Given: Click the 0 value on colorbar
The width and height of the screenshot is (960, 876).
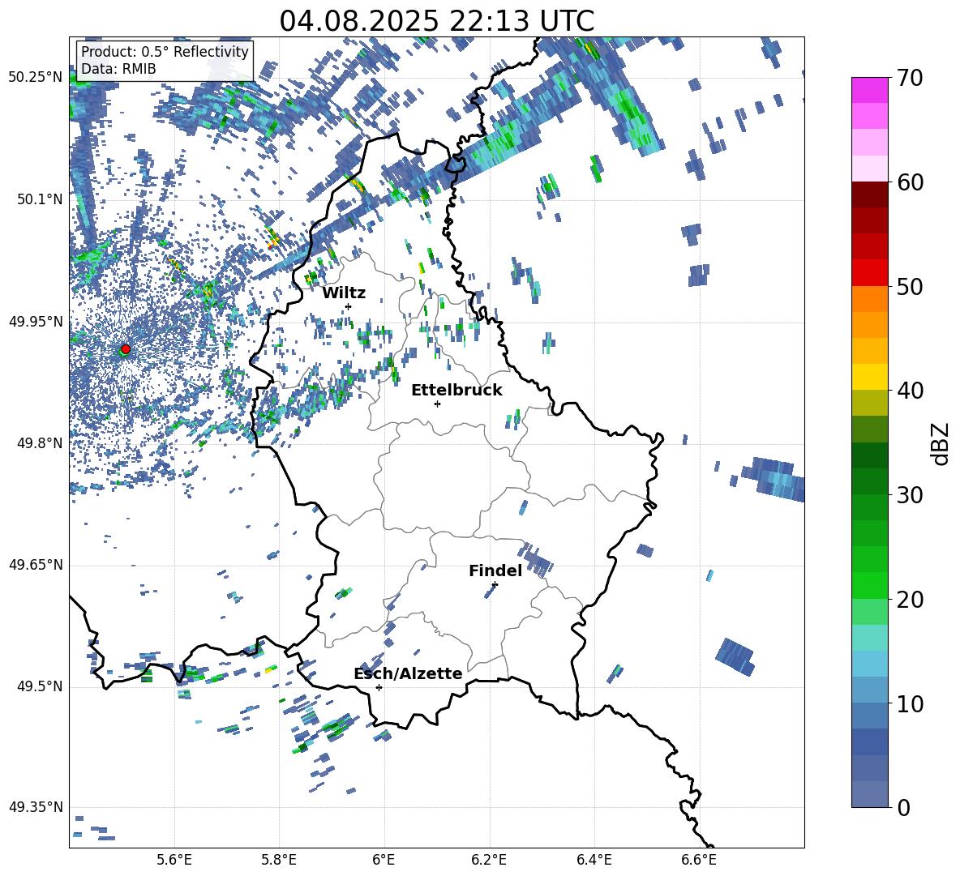Looking at the screenshot, I should (x=902, y=808).
